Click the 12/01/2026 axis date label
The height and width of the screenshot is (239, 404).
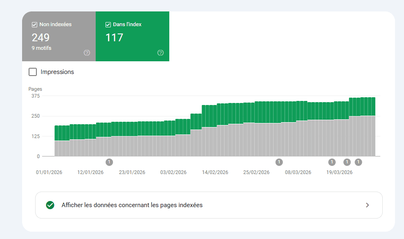tap(90, 172)
